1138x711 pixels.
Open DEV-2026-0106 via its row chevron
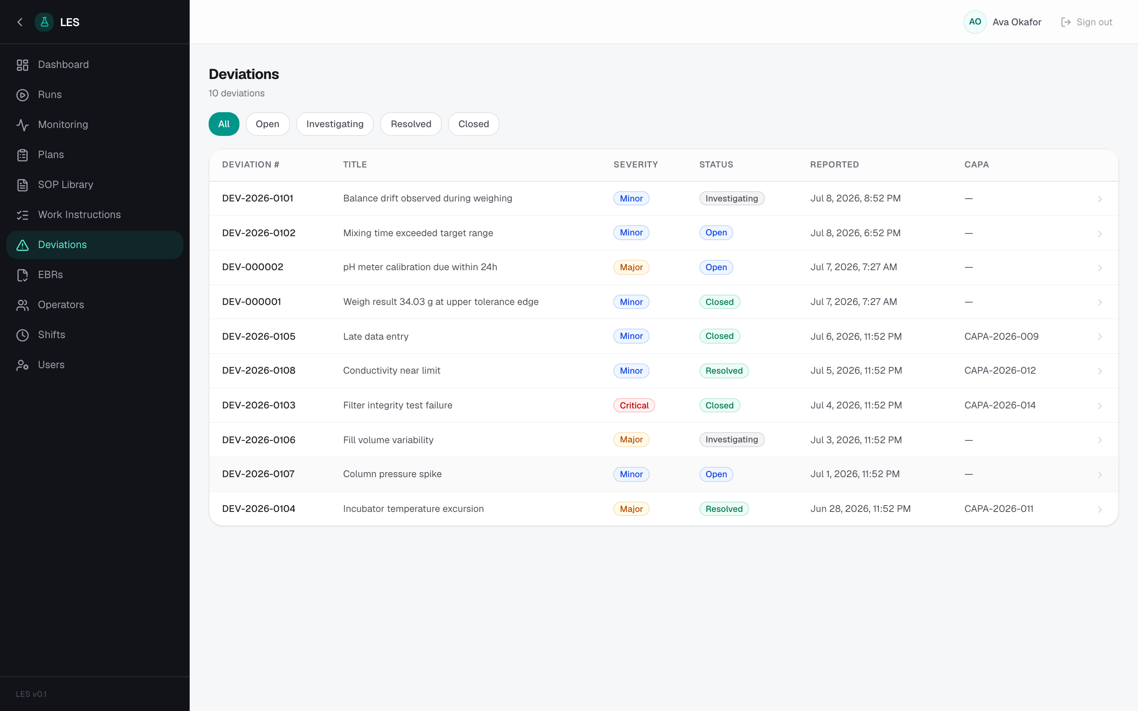click(x=1099, y=440)
